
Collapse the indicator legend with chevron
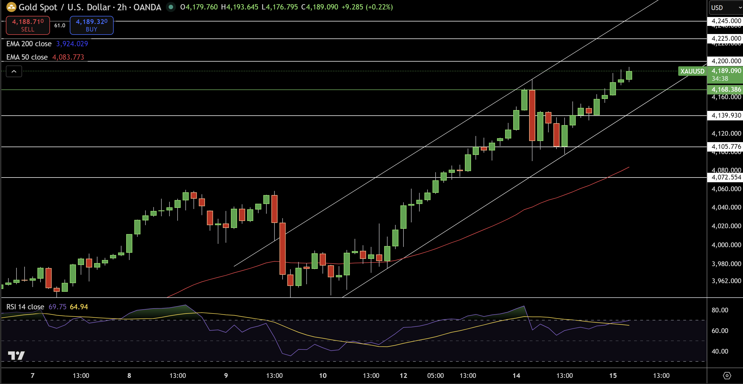pos(14,71)
